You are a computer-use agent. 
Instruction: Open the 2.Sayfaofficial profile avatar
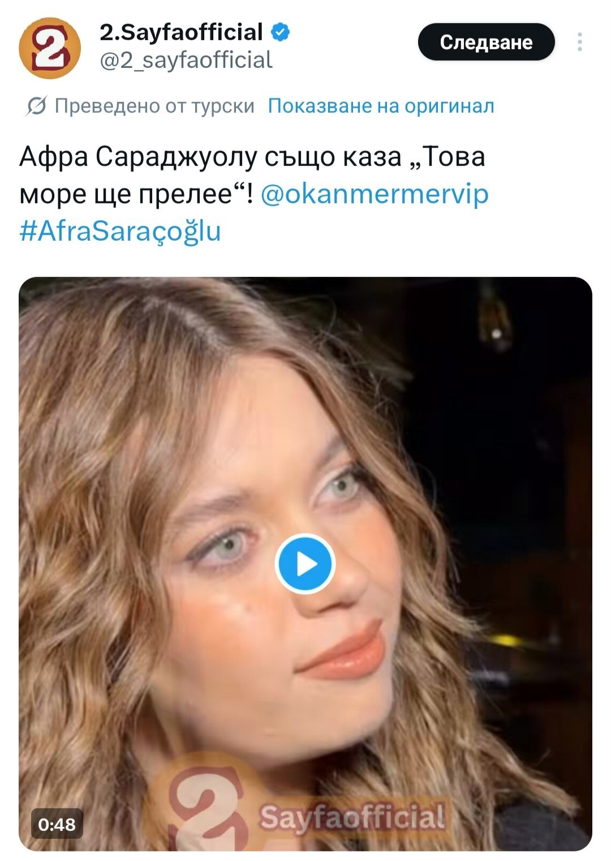pos(50,48)
